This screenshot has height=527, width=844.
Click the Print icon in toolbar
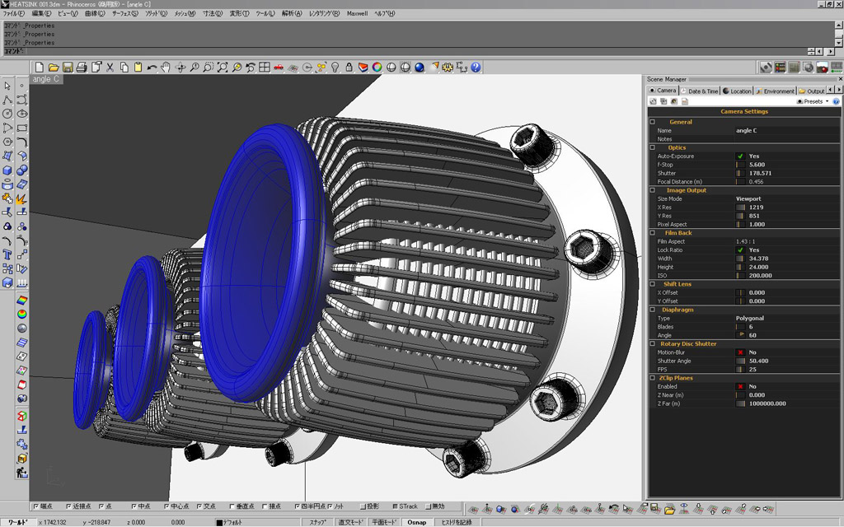click(82, 67)
